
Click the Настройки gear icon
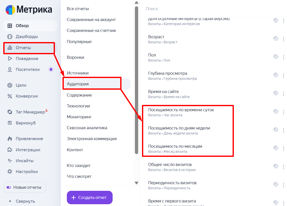coord(10,172)
